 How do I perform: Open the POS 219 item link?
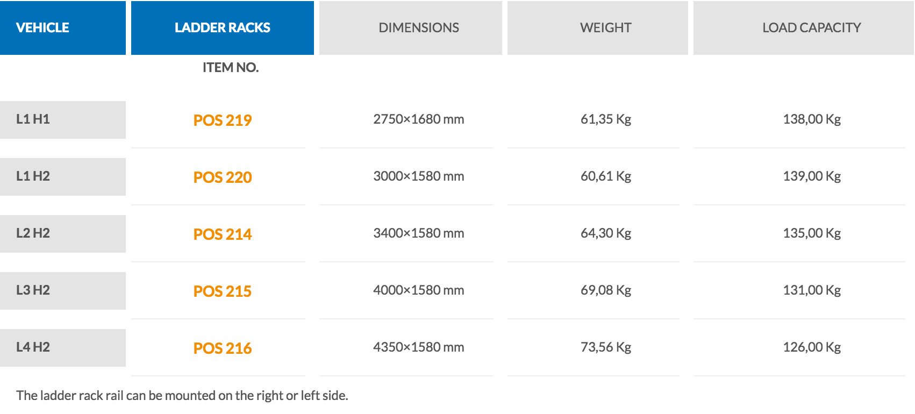(x=223, y=120)
